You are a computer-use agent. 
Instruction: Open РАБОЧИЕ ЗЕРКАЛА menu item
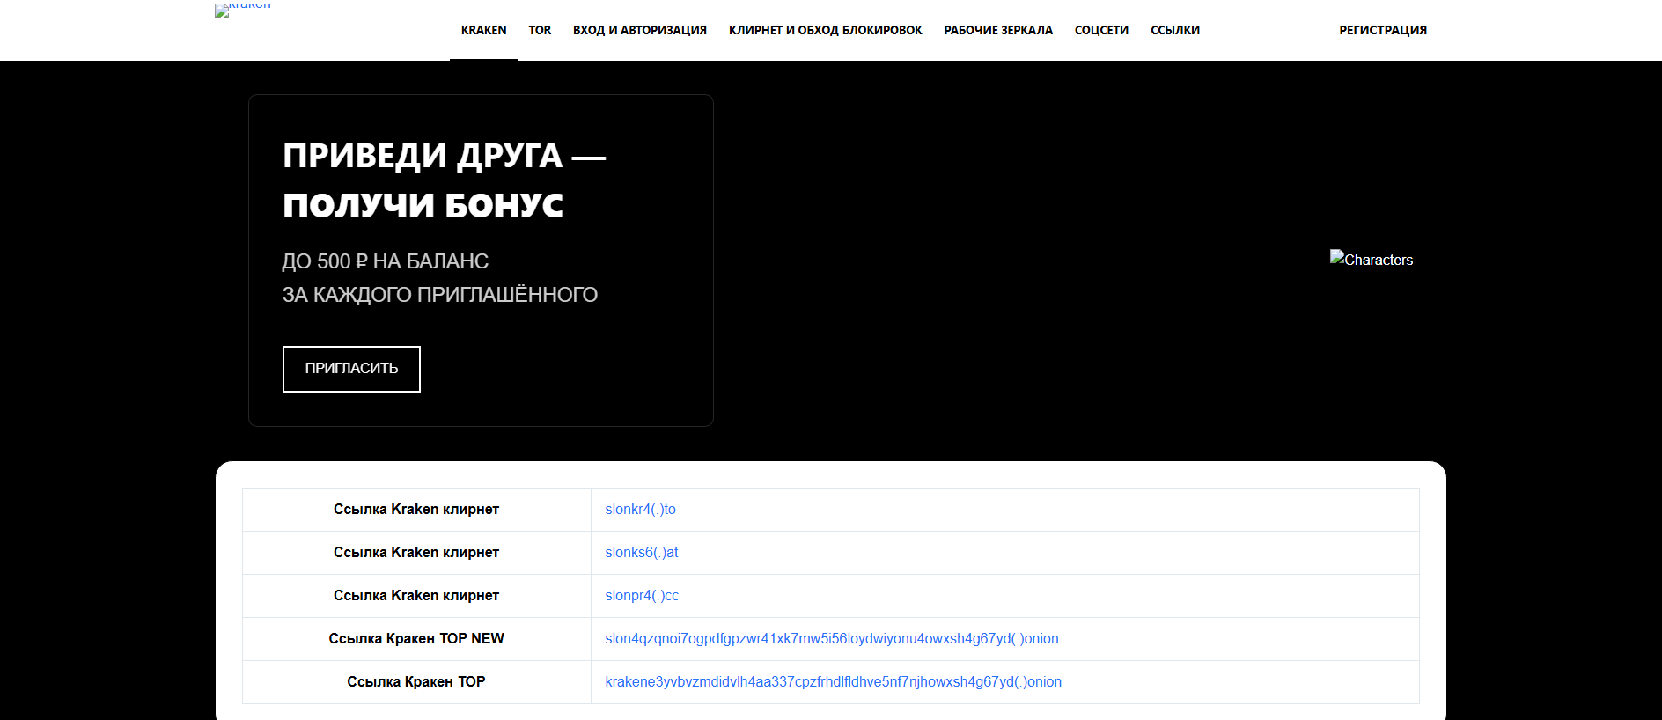pyautogui.click(x=998, y=30)
